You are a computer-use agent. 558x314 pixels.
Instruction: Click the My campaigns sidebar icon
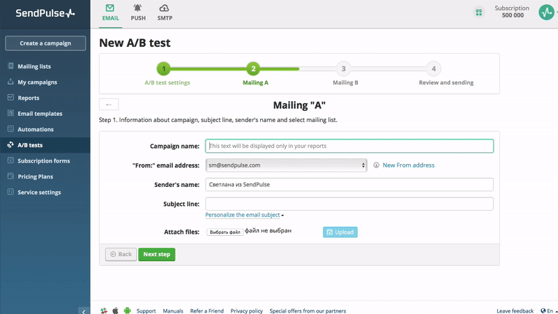coord(10,82)
